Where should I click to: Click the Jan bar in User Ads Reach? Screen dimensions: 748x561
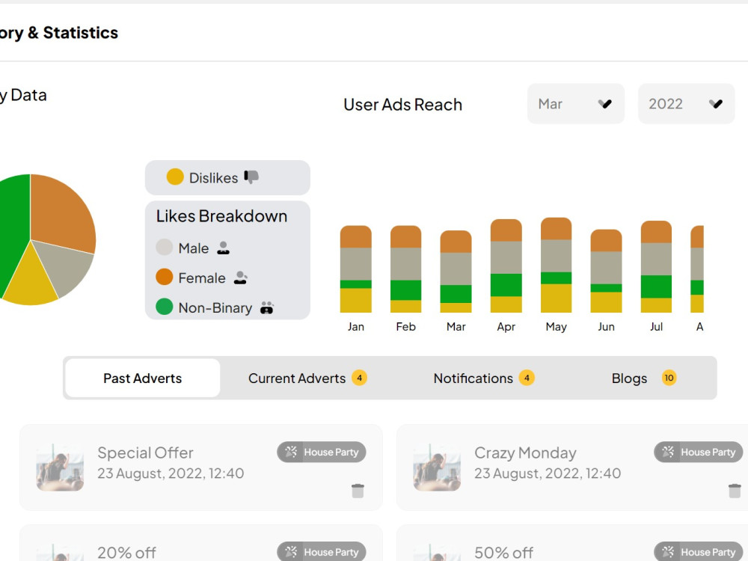pos(356,269)
